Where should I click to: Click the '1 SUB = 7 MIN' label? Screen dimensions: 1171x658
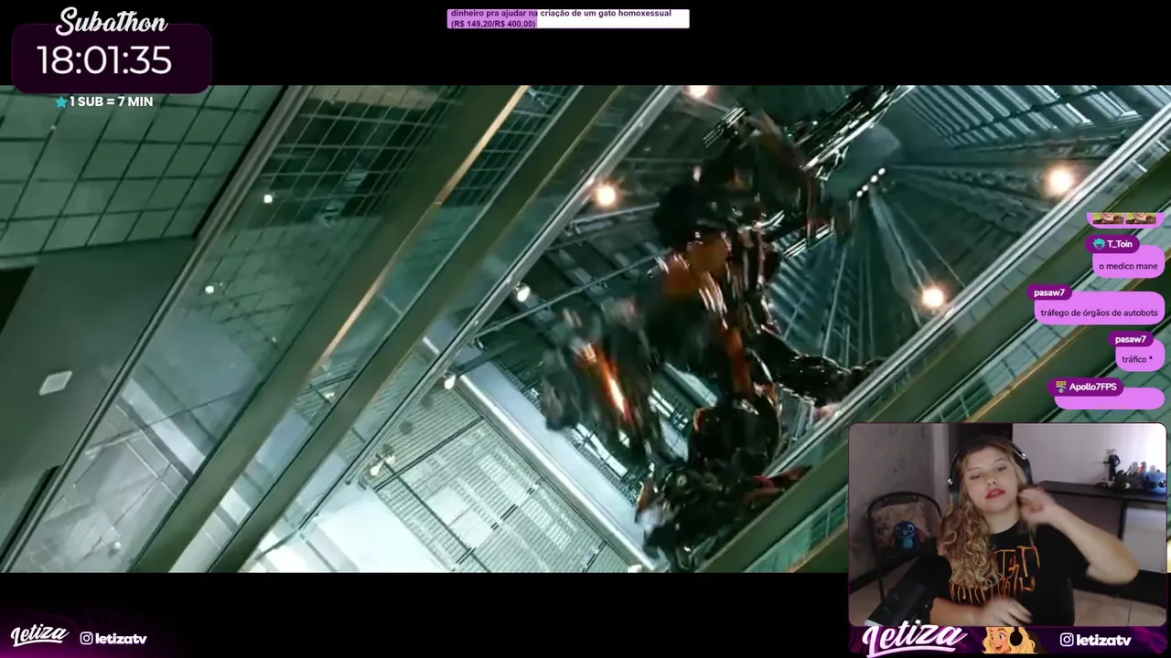[x=111, y=101]
